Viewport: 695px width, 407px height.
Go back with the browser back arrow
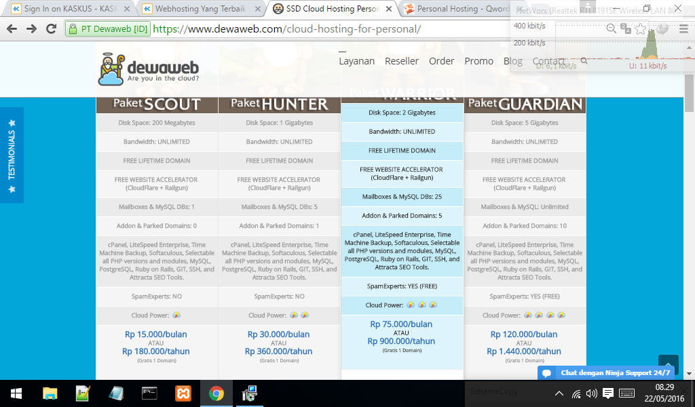coord(12,29)
